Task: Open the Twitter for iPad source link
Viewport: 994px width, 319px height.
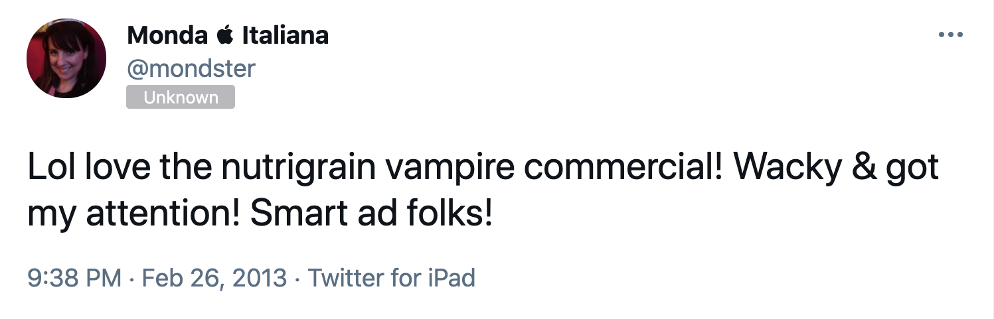Action: (x=392, y=277)
